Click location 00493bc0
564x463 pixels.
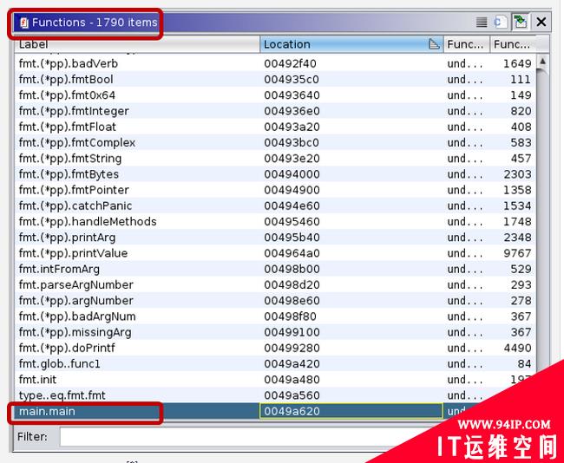[292, 143]
